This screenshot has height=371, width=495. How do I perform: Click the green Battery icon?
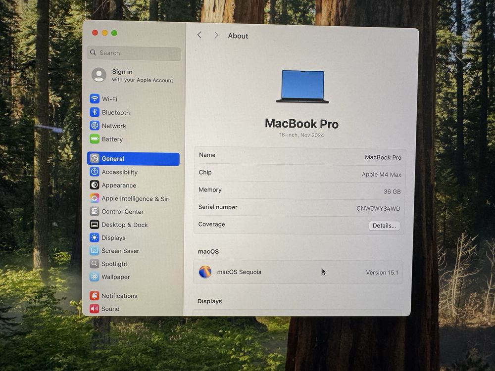[95, 139]
